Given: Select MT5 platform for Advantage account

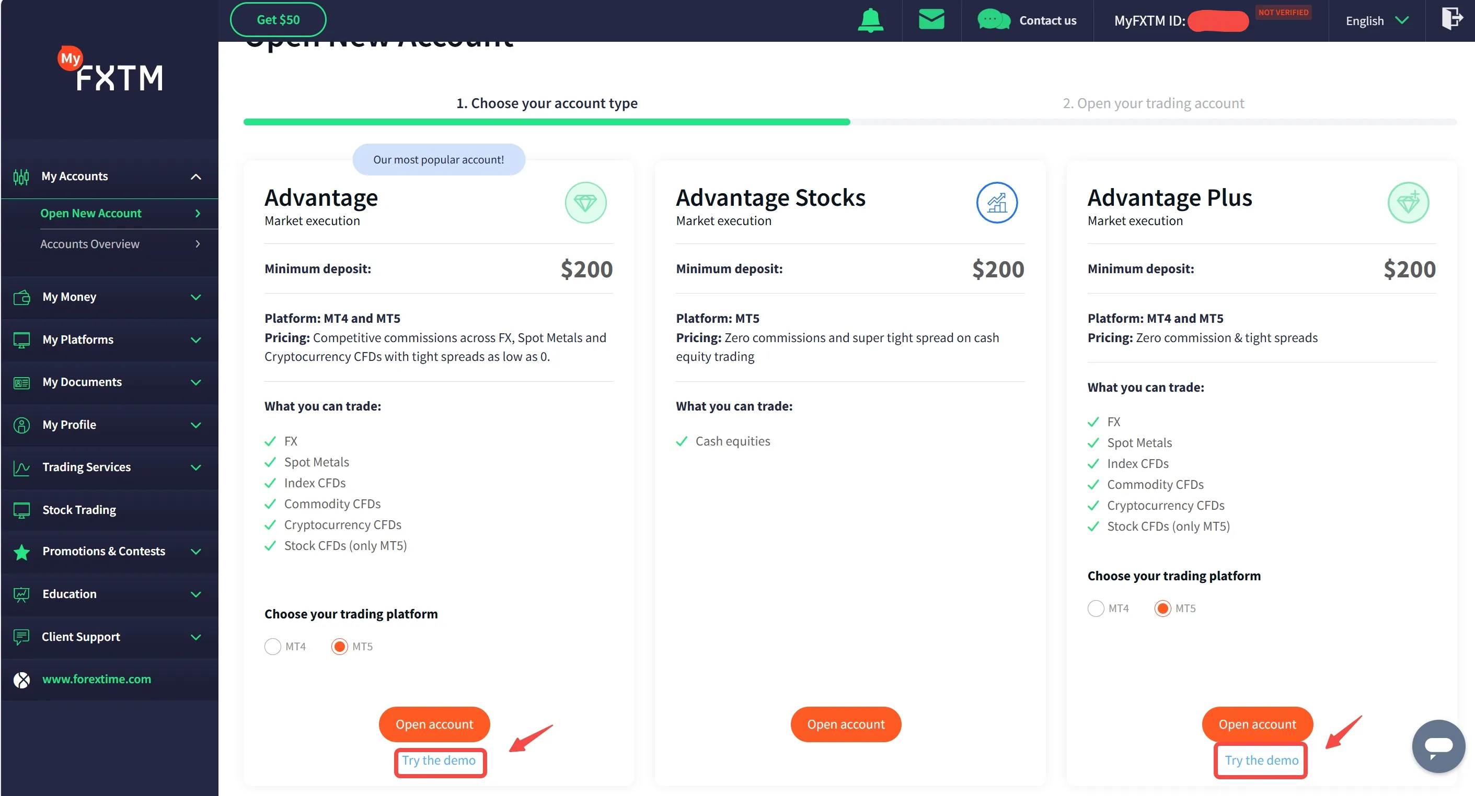Looking at the screenshot, I should 340,647.
